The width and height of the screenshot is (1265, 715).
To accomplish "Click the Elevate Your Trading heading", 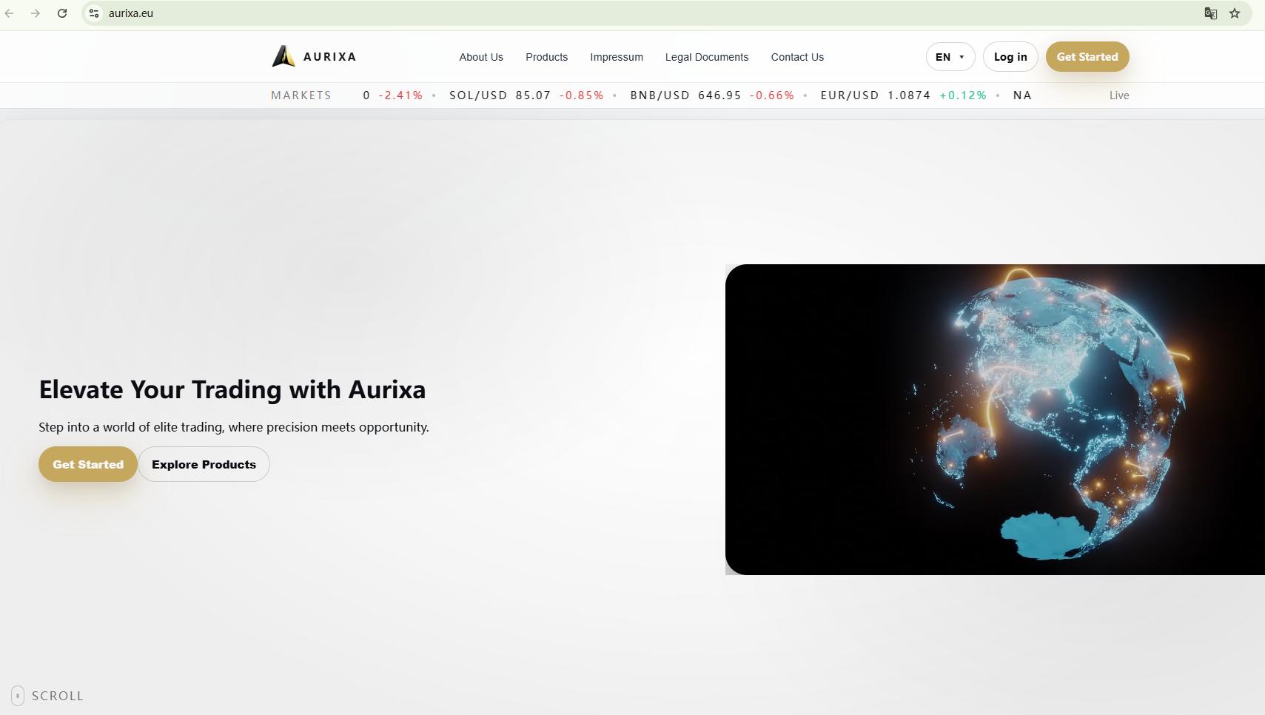I will 232,389.
